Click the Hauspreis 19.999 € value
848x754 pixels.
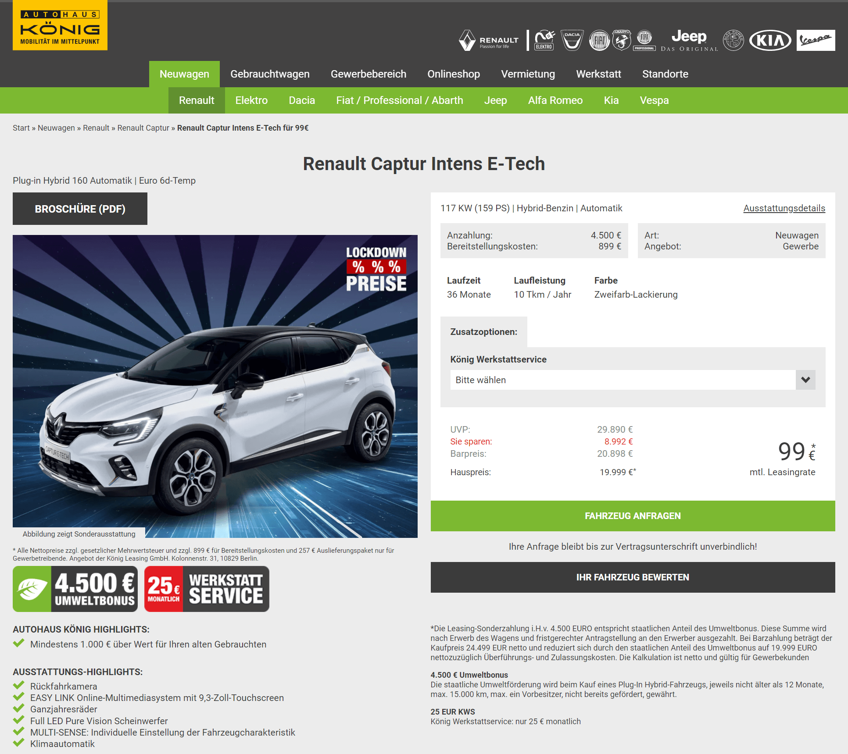618,472
